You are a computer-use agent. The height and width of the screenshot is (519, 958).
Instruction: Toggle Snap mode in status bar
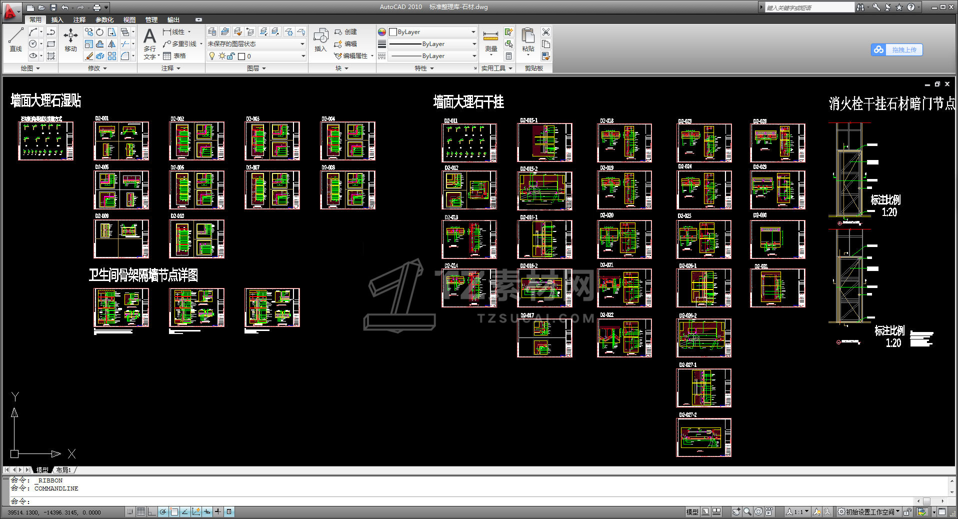tap(130, 511)
